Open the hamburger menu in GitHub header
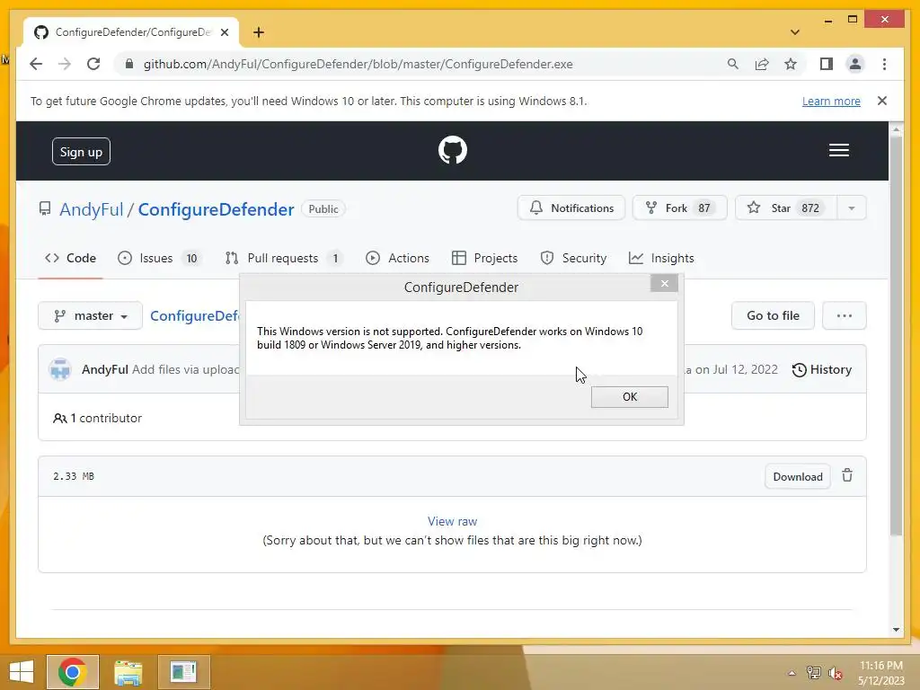 (838, 150)
